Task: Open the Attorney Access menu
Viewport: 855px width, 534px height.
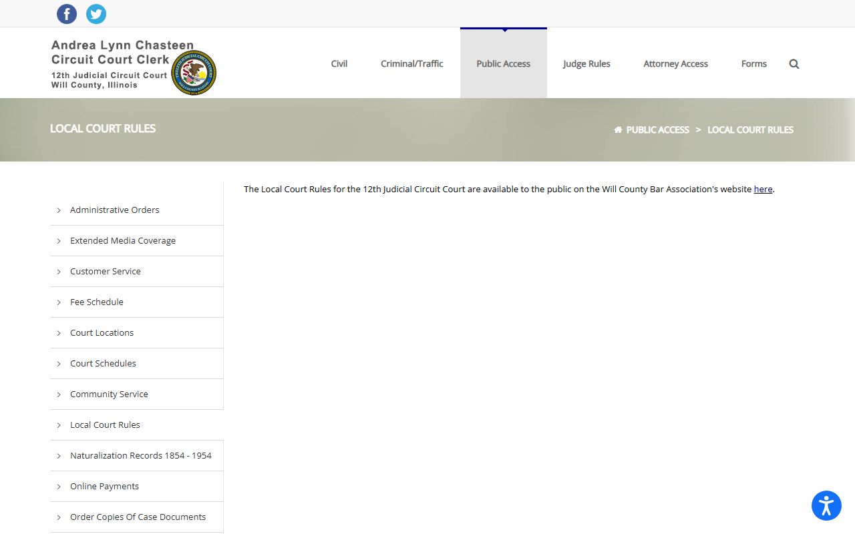Action: pos(675,64)
